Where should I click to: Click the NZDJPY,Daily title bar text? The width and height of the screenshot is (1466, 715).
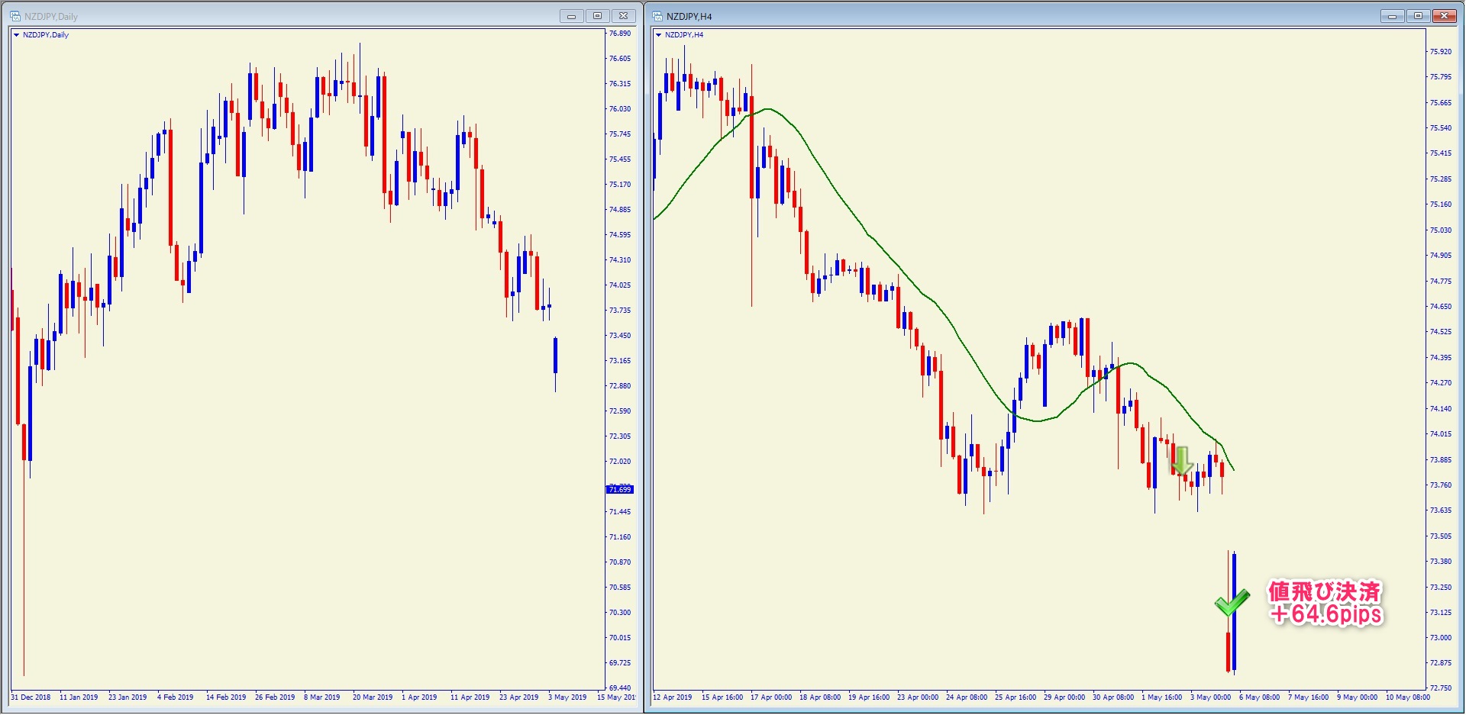[51, 17]
